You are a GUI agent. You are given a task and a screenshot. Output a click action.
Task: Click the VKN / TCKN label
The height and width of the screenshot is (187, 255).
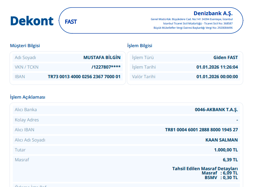click(x=26, y=67)
